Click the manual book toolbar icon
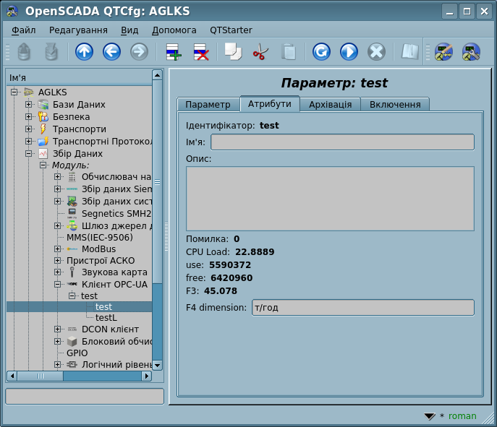The height and width of the screenshot is (427, 497). point(410,52)
